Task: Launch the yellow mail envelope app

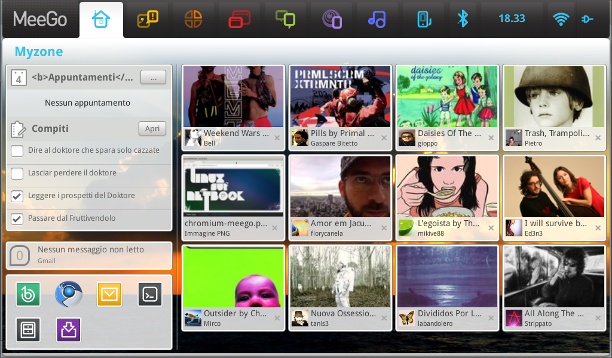Action: (109, 295)
